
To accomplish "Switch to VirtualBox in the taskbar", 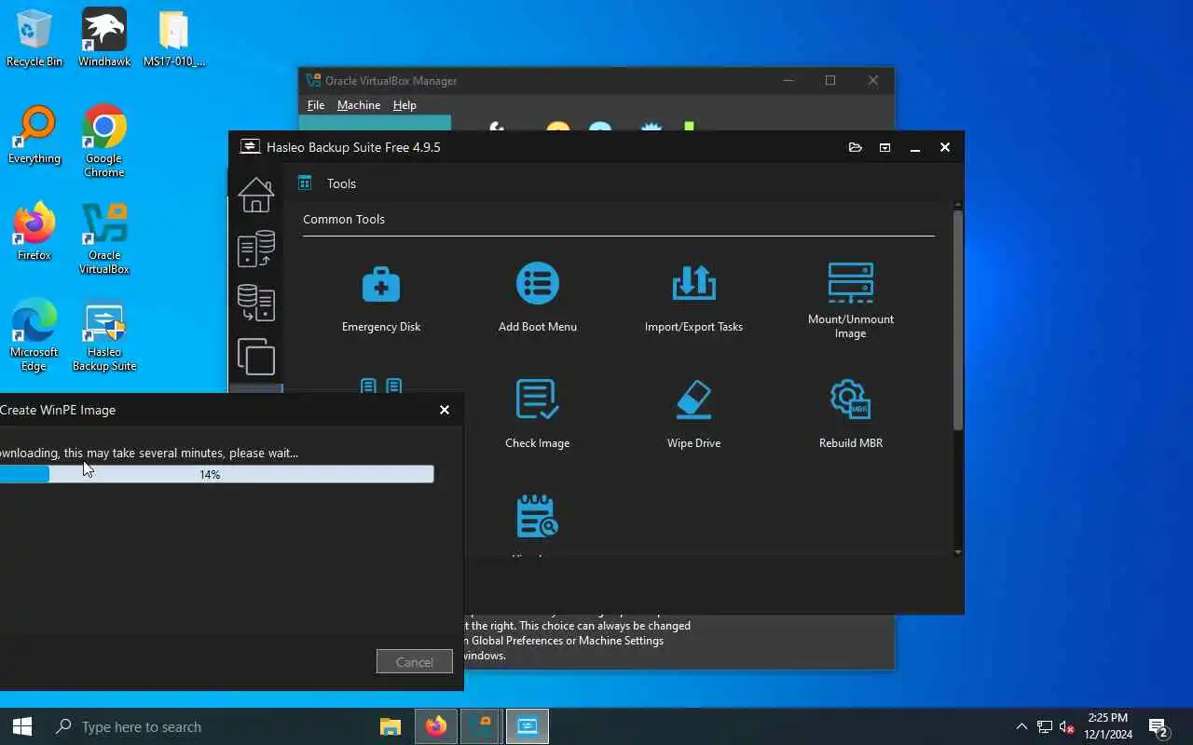I will (482, 726).
